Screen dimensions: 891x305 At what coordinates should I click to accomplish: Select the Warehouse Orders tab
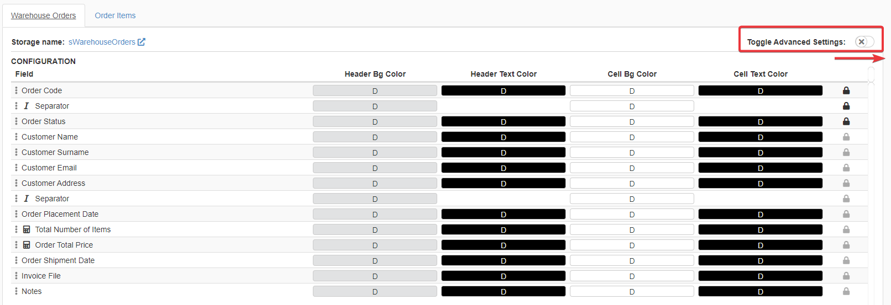click(x=44, y=15)
